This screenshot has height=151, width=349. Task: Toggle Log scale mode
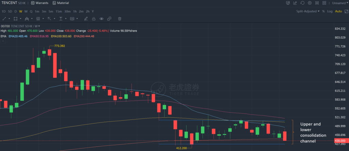(x=330, y=11)
